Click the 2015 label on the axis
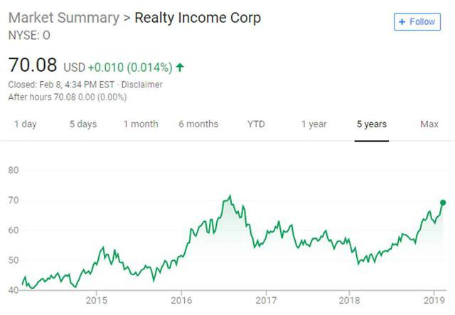 97,300
